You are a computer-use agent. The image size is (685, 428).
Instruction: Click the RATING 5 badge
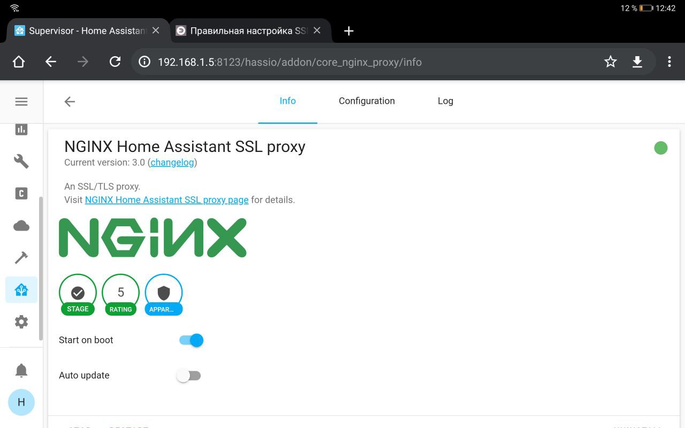[121, 294]
